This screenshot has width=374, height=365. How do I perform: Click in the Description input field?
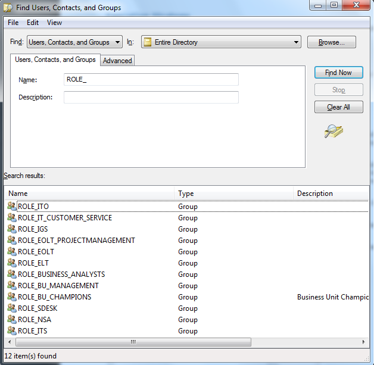[151, 97]
